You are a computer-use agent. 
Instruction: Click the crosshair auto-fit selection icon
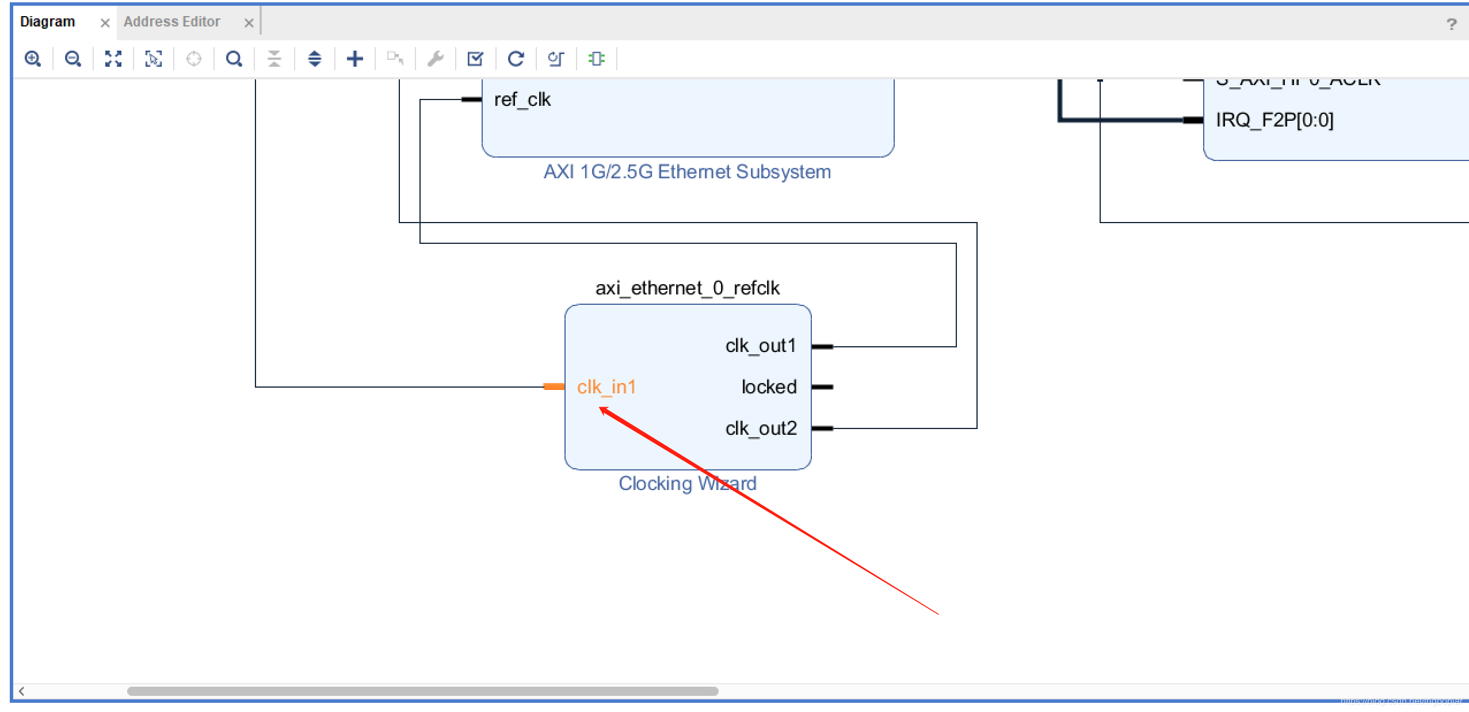tap(194, 59)
